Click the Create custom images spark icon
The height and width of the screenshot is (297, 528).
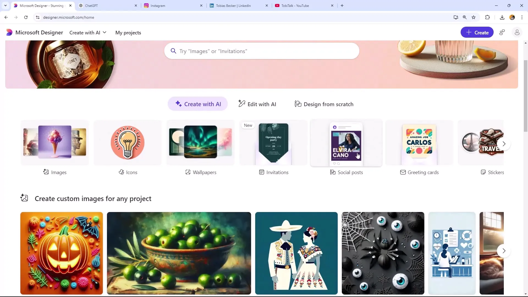(x=24, y=198)
